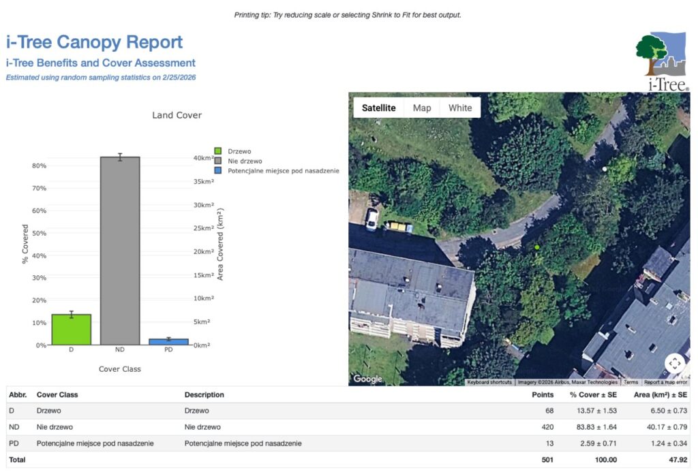Click the green D bar in chart

(72, 330)
